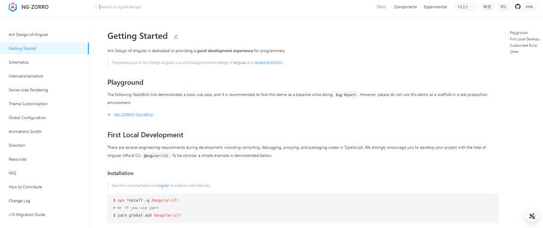
Task: Jump to Playground anchor in right outline
Action: pos(519,33)
